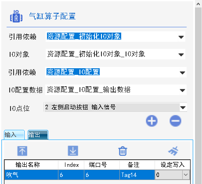202x184 pixels.
Task: Click the move-down arrow icon
Action: pos(73,151)
